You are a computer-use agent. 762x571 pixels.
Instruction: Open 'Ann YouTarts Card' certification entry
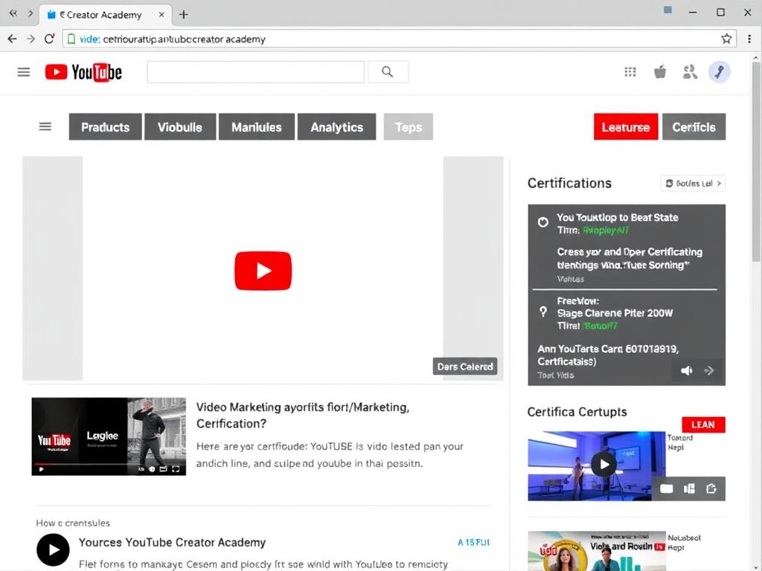click(x=608, y=355)
